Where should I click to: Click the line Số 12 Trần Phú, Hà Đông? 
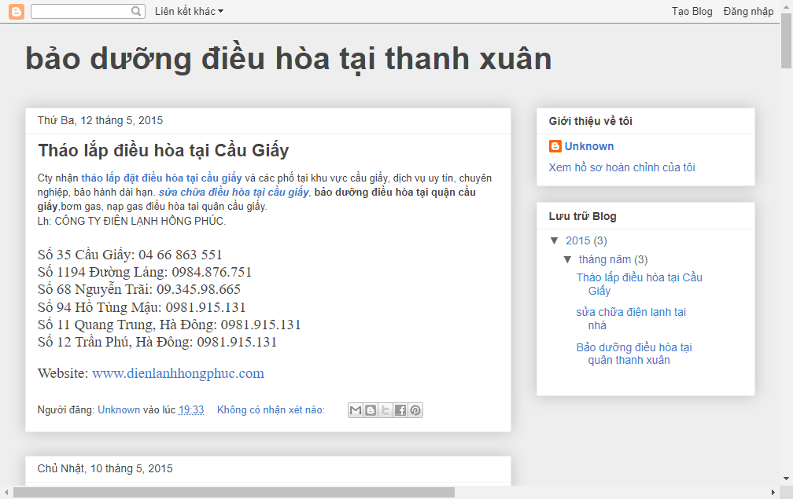[157, 342]
